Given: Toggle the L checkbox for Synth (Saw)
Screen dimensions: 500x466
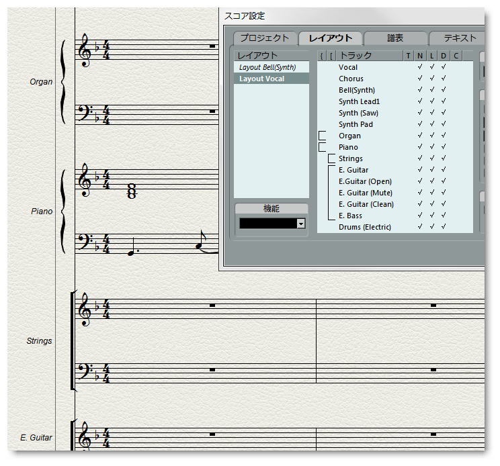Looking at the screenshot, I should click(431, 113).
